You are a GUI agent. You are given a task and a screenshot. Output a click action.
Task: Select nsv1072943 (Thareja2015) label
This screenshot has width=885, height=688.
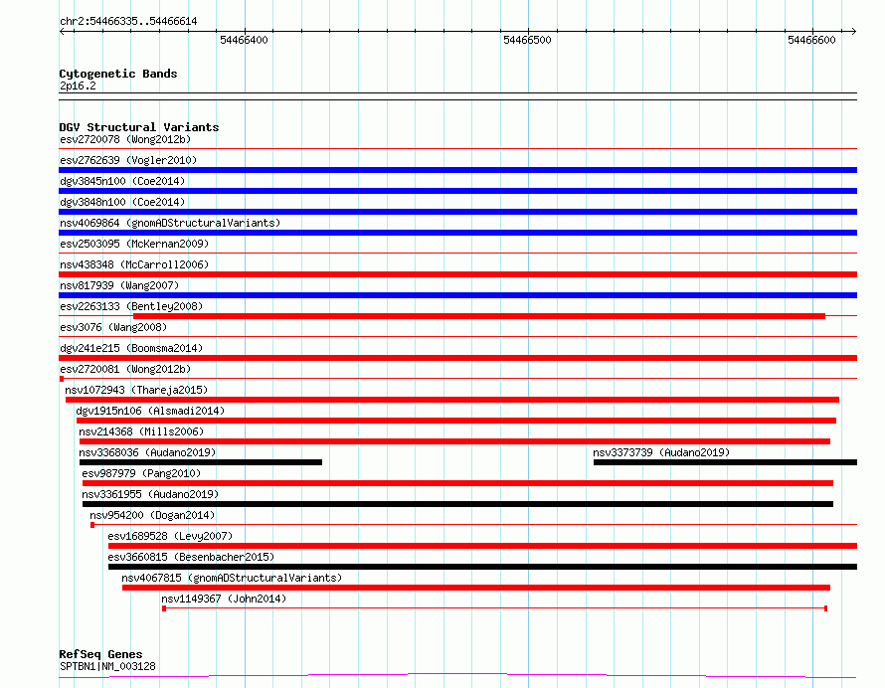point(136,390)
